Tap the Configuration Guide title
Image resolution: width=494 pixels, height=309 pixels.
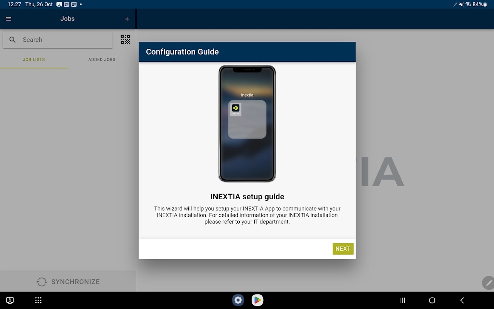click(x=183, y=52)
